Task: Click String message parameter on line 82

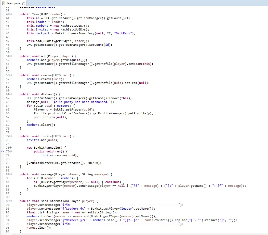Action: click(95, 174)
